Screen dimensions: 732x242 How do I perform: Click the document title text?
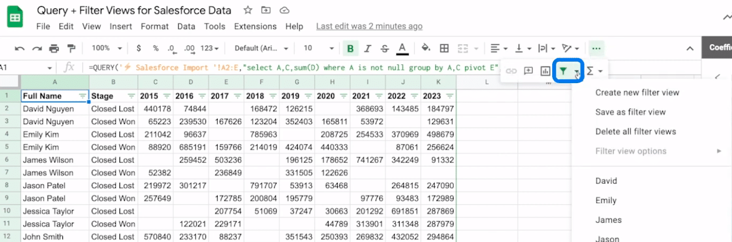pyautogui.click(x=134, y=10)
